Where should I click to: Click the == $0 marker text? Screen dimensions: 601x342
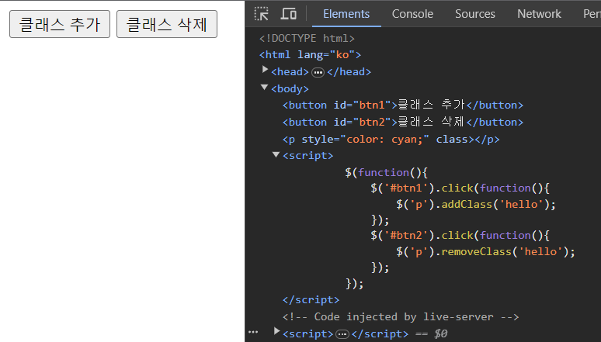pyautogui.click(x=431, y=333)
